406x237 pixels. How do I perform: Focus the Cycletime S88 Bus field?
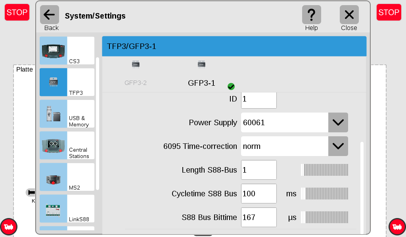coord(259,194)
